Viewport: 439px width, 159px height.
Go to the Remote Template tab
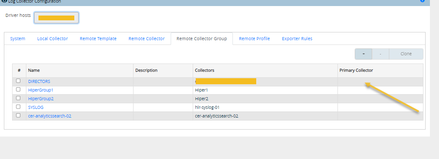(x=98, y=38)
